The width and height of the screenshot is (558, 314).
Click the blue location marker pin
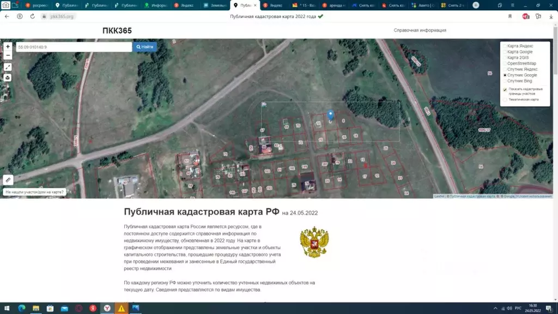click(330, 115)
